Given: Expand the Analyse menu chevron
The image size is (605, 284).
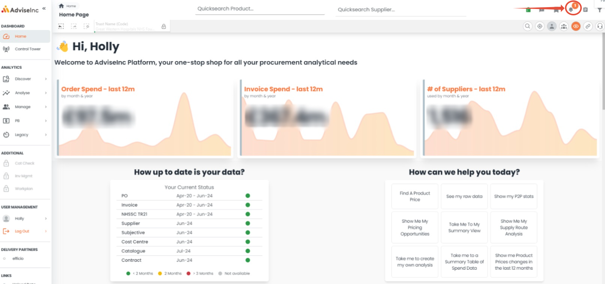Looking at the screenshot, I should pyautogui.click(x=46, y=93).
